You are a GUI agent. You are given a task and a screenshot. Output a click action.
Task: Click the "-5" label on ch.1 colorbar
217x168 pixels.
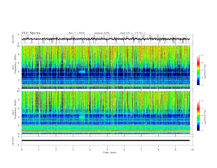pos(202,70)
